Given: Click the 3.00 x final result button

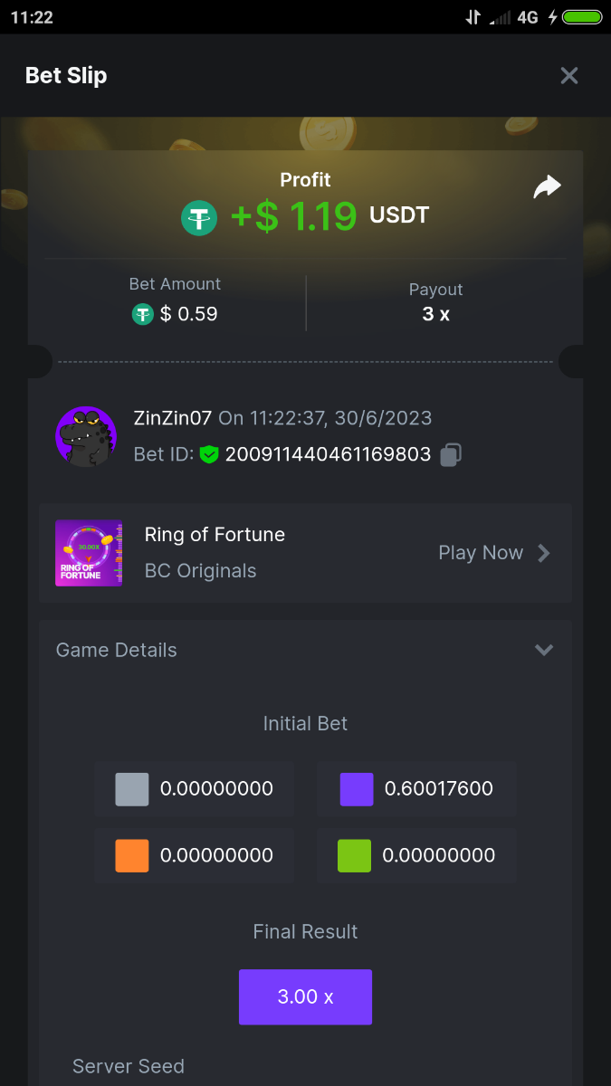Looking at the screenshot, I should pyautogui.click(x=305, y=996).
